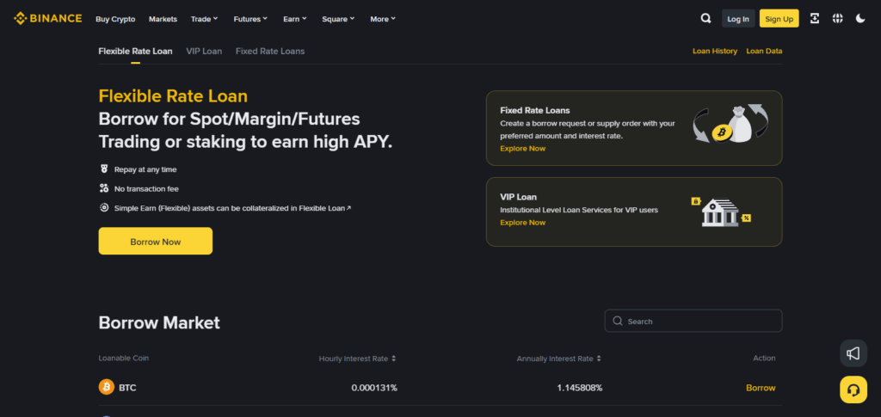Toggle the dark mode moon icon
This screenshot has width=881, height=417.
pyautogui.click(x=860, y=19)
